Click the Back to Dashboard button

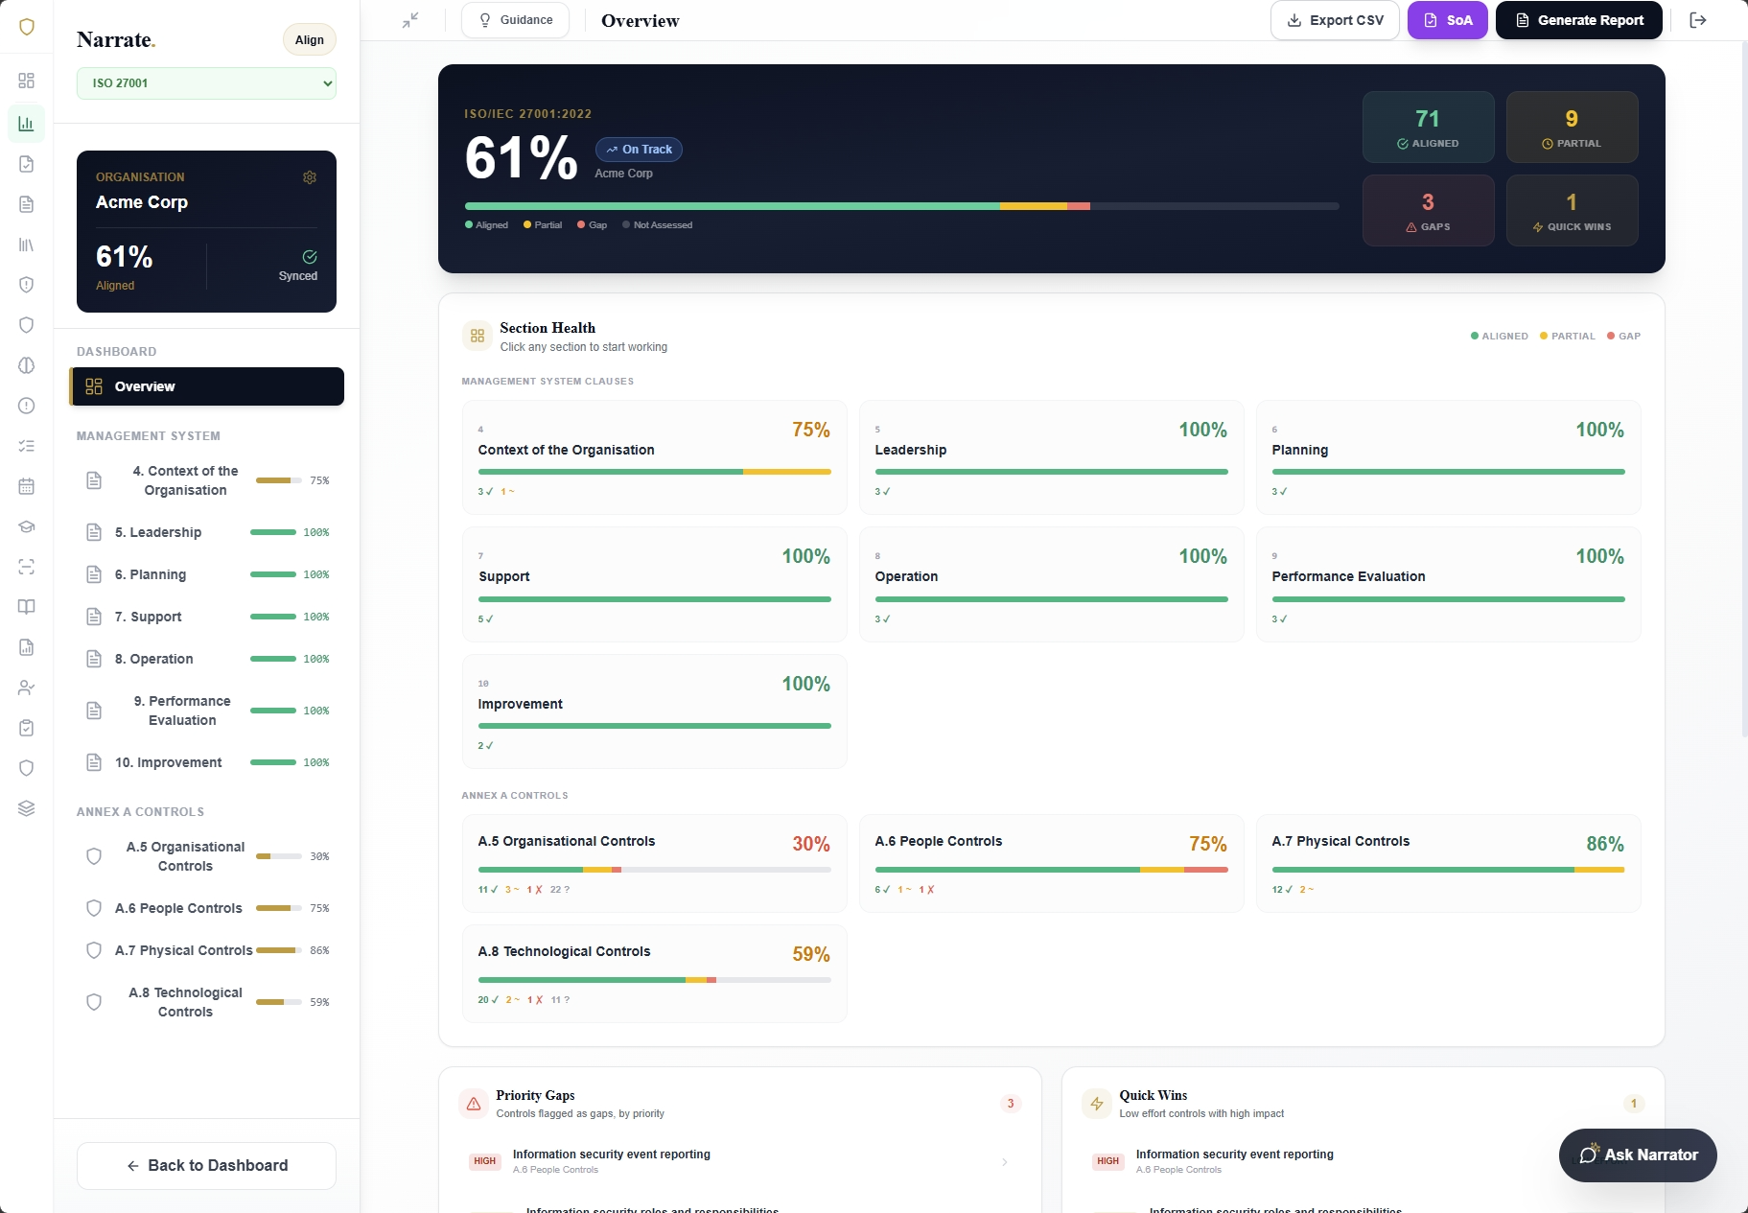point(206,1165)
